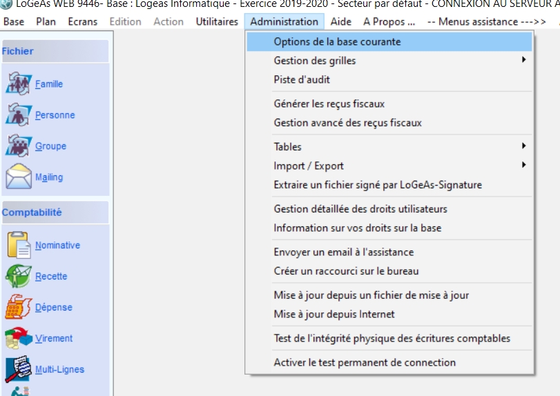Click the Famille icon in the sidebar
The image size is (560, 396).
click(19, 83)
